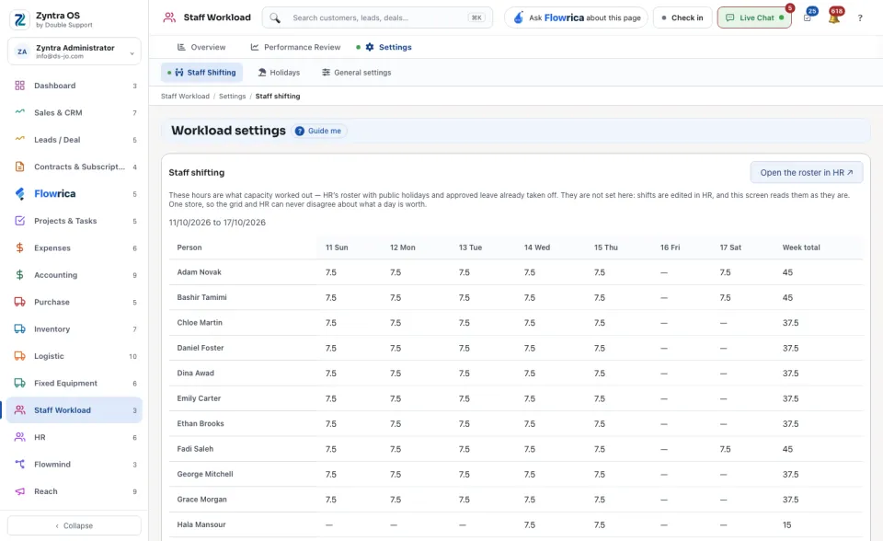Screen dimensions: 883x541
Task: Click the search magnifier icon
Action: click(275, 18)
